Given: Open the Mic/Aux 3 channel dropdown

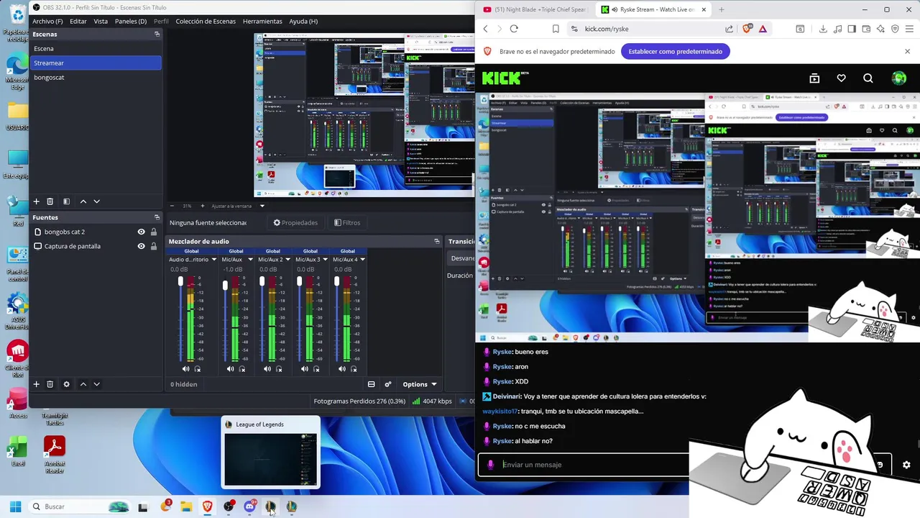Looking at the screenshot, I should (x=326, y=260).
